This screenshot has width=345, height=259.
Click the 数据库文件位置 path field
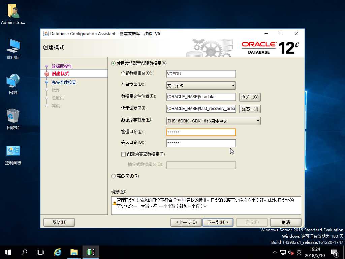coord(201,97)
